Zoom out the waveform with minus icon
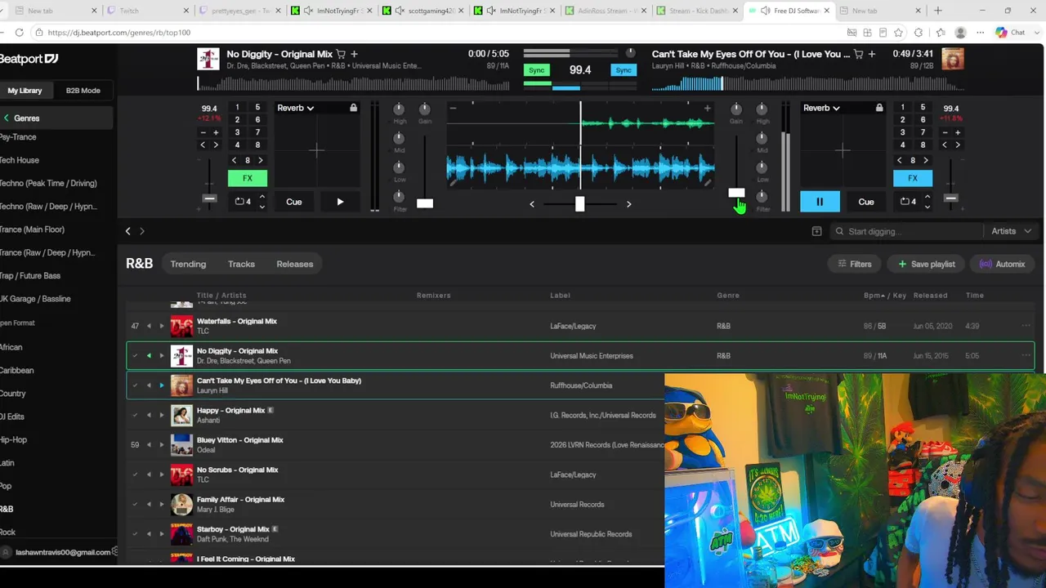 (x=453, y=108)
